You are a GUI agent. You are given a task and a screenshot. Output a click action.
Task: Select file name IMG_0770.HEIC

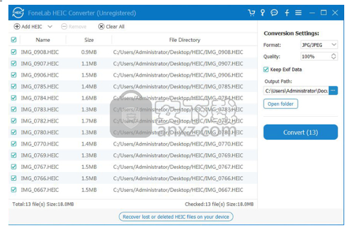coord(40,144)
